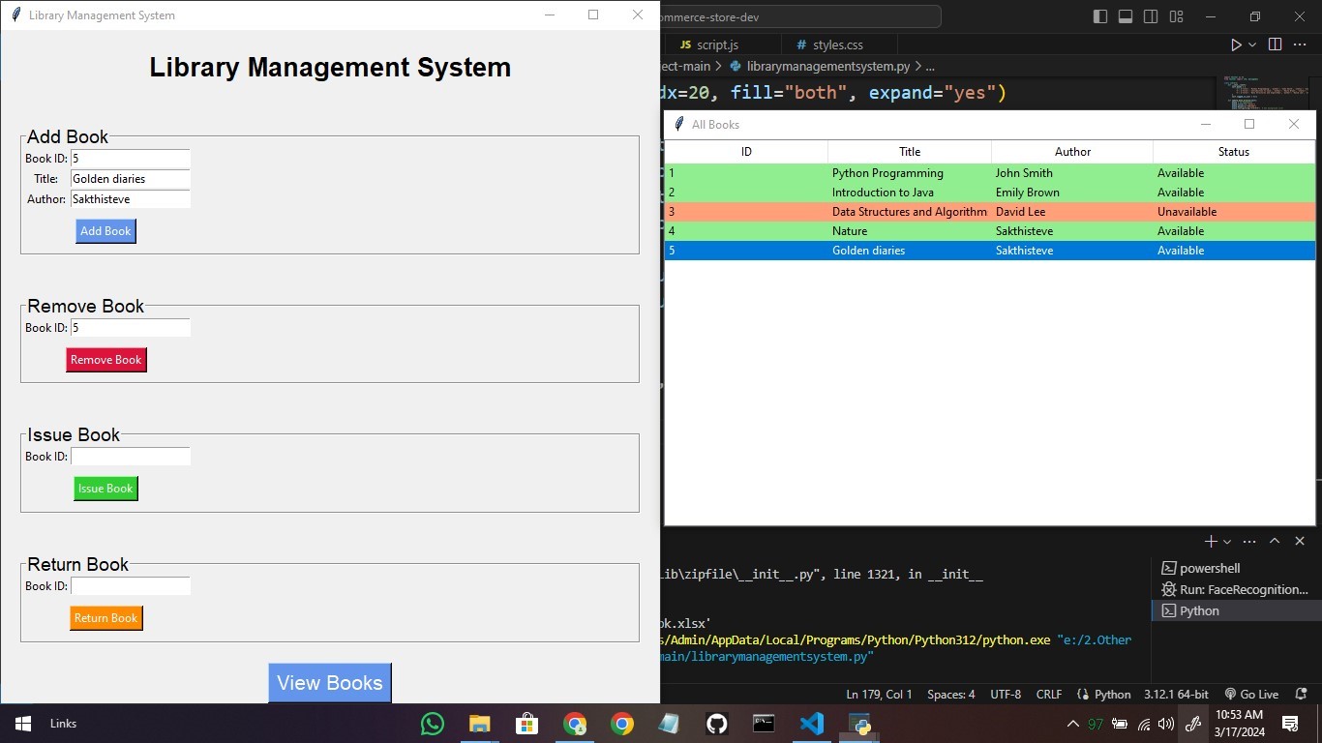Open the customize layout icon in VS Code
1322x743 pixels.
tap(1176, 16)
